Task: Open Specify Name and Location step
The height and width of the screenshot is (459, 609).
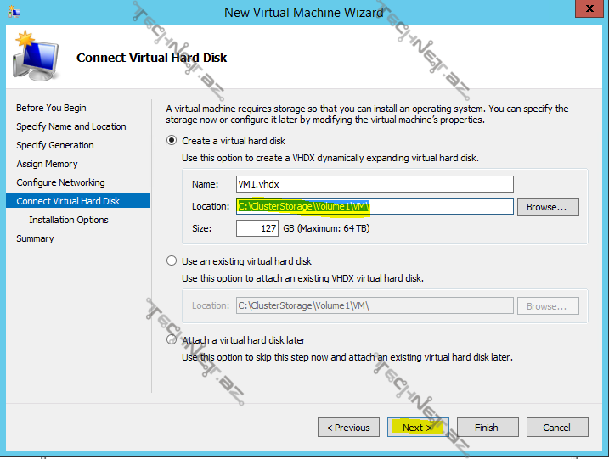Action: pyautogui.click(x=71, y=126)
